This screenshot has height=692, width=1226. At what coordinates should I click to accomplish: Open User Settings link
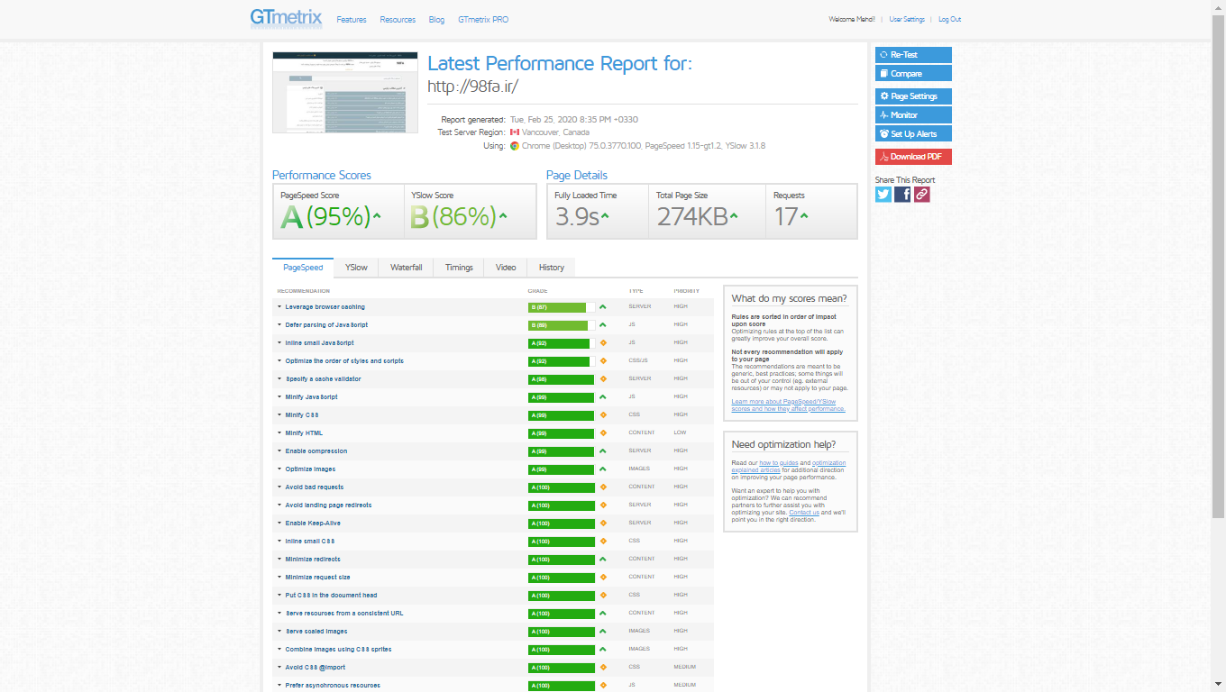click(x=907, y=20)
